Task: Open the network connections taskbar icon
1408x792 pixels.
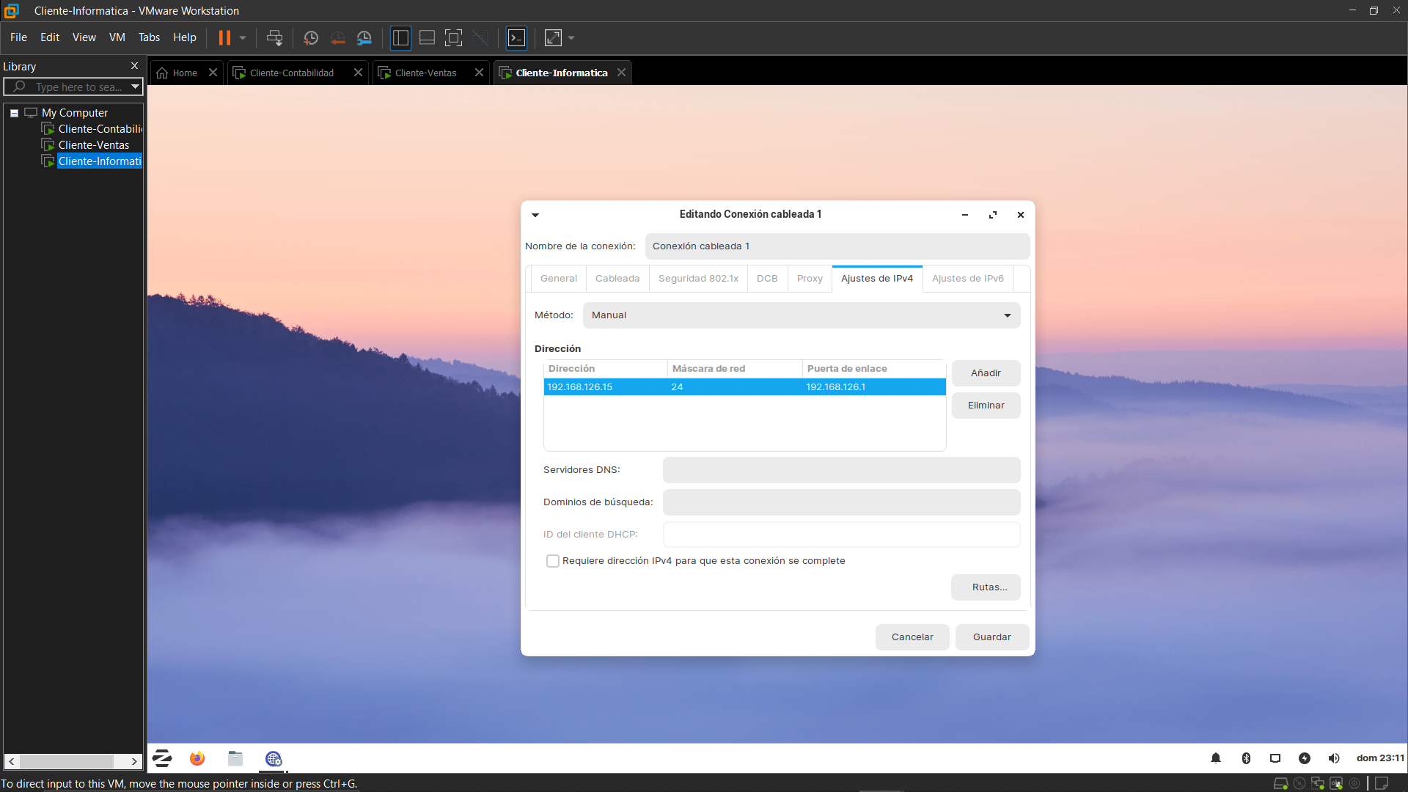Action: point(274,758)
